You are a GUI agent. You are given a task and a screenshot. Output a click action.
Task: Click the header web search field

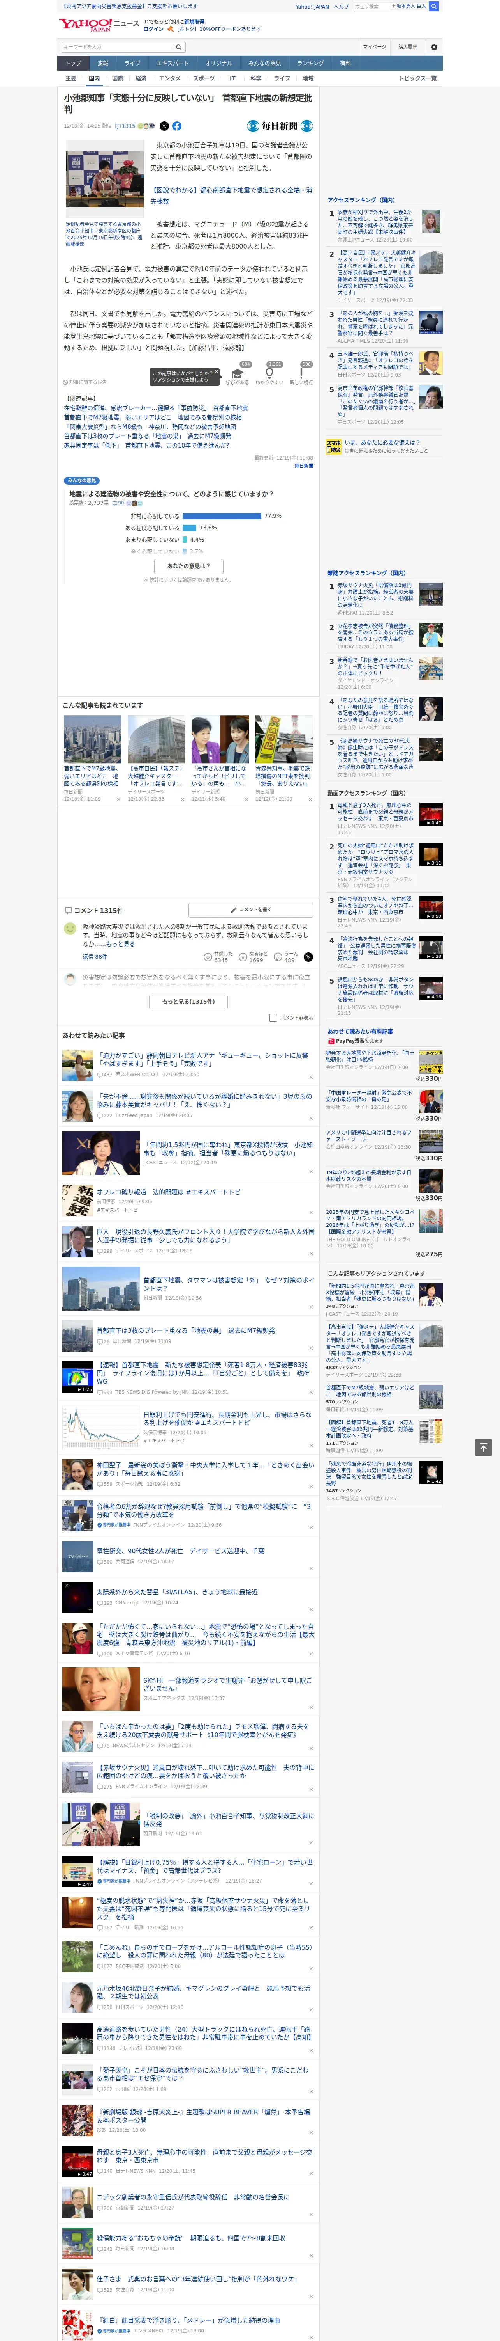(x=372, y=6)
